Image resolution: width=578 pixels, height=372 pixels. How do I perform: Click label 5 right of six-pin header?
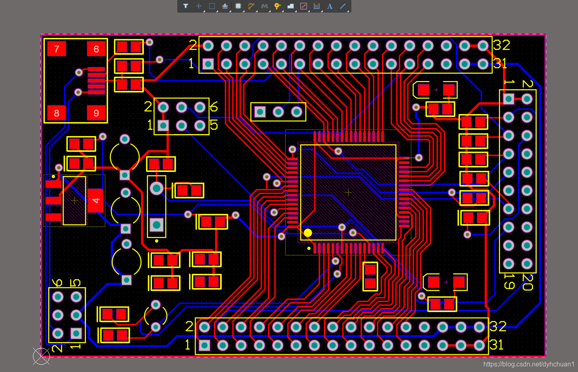[214, 125]
